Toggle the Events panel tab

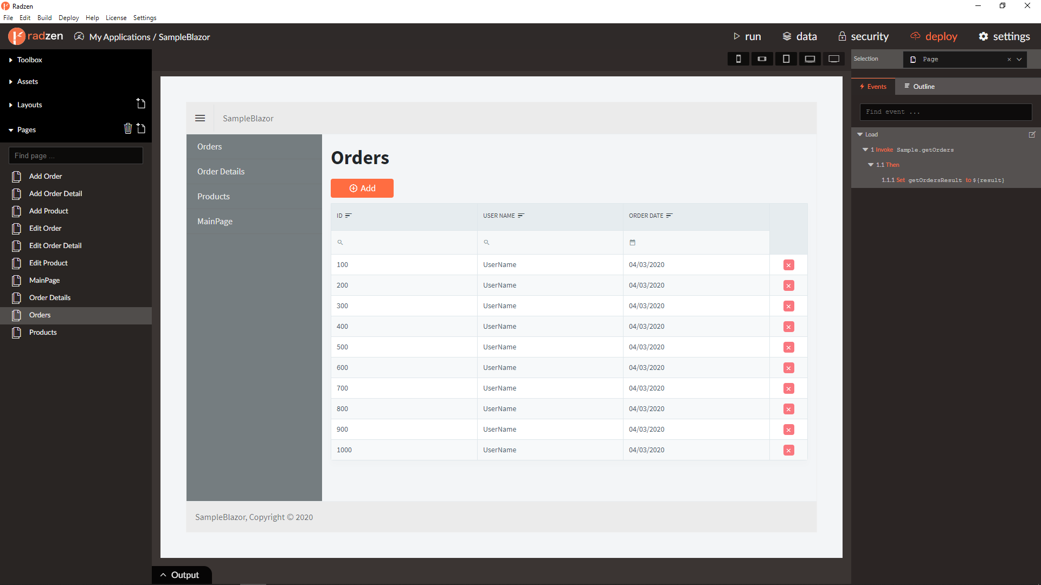tap(873, 86)
